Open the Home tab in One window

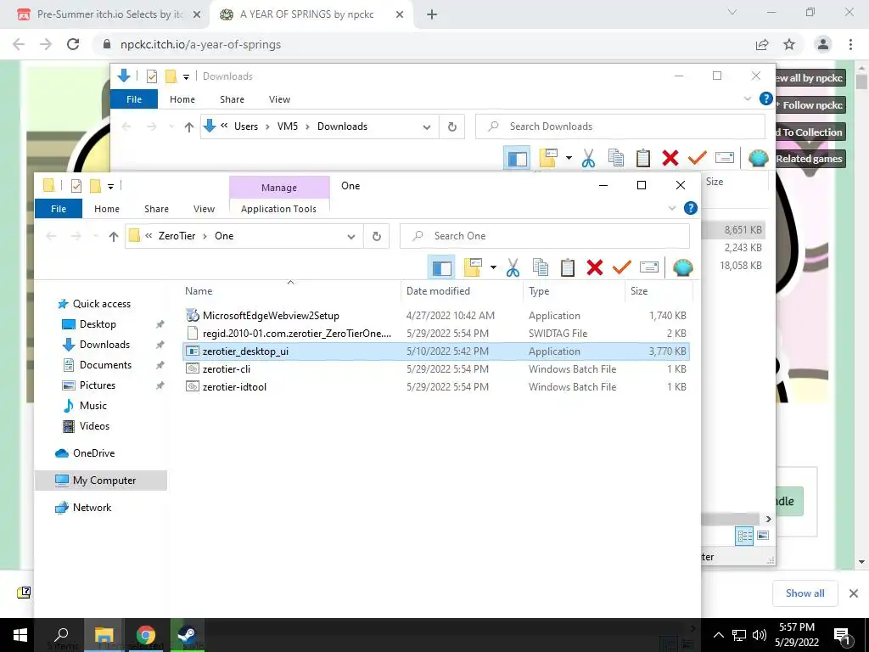click(x=107, y=209)
